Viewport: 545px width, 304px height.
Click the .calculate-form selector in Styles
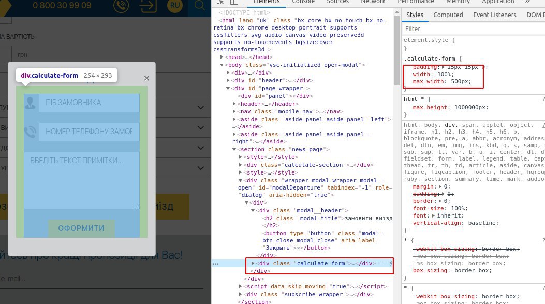point(429,59)
